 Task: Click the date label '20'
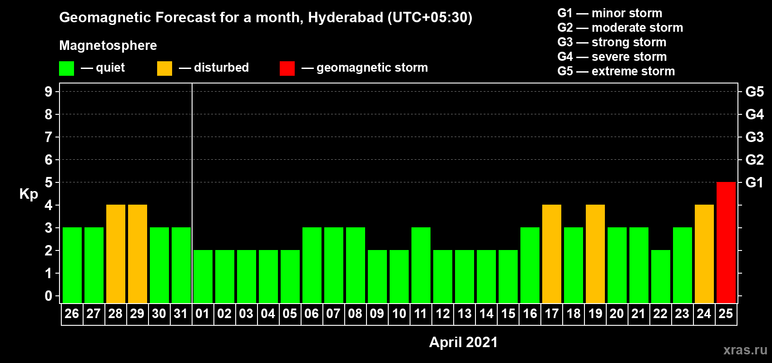coord(617,314)
